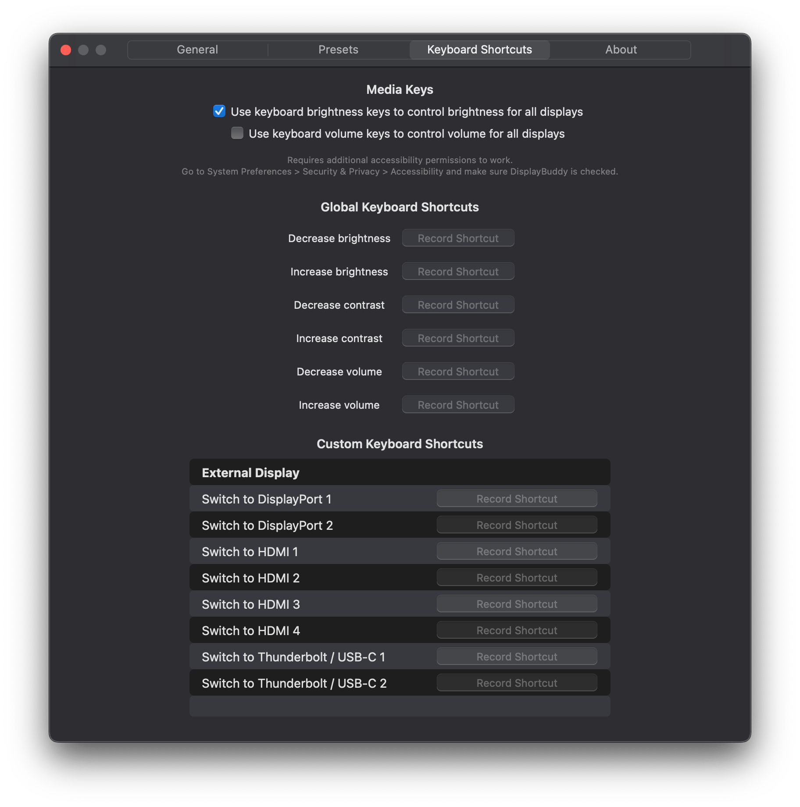Record shortcut for Increase contrast
This screenshot has height=807, width=800.
(x=458, y=338)
